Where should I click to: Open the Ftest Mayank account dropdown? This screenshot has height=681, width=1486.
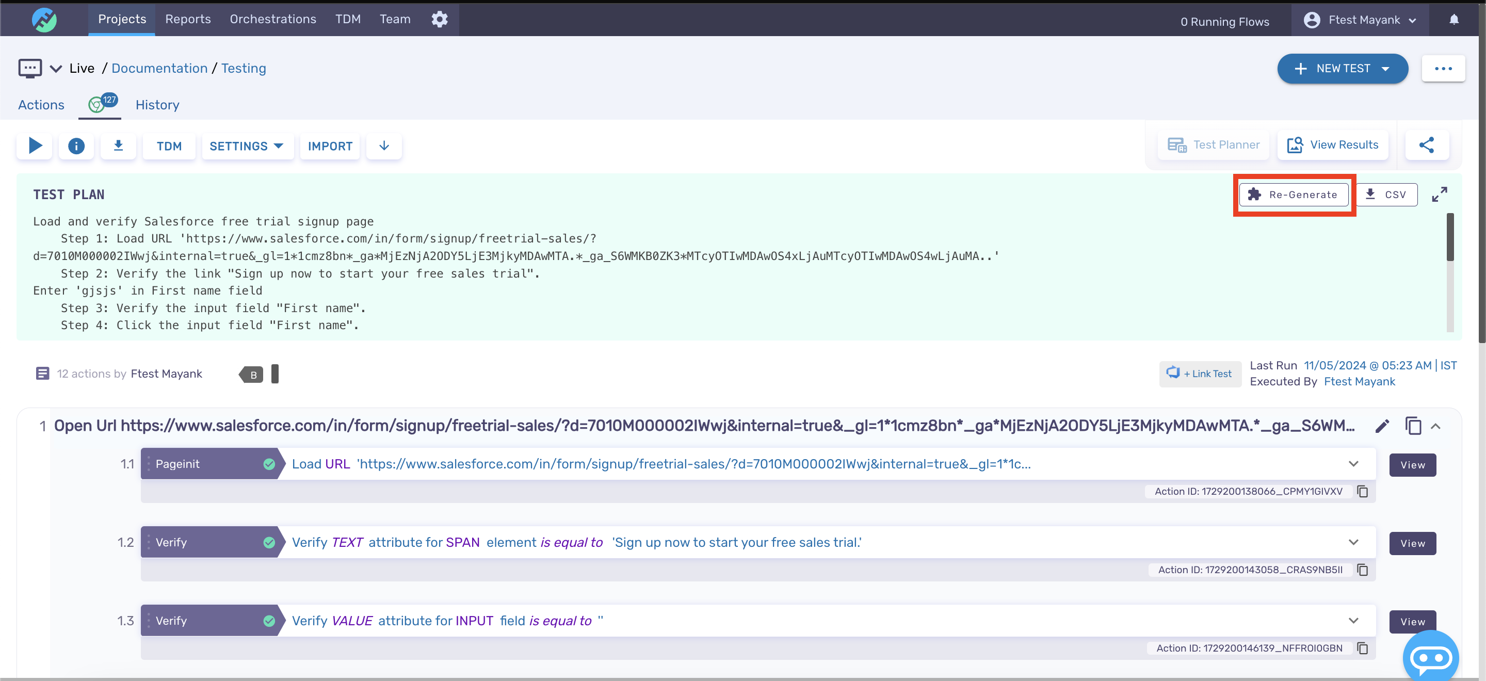pos(1360,20)
